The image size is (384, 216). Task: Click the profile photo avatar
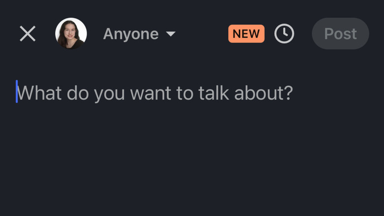coord(71,34)
